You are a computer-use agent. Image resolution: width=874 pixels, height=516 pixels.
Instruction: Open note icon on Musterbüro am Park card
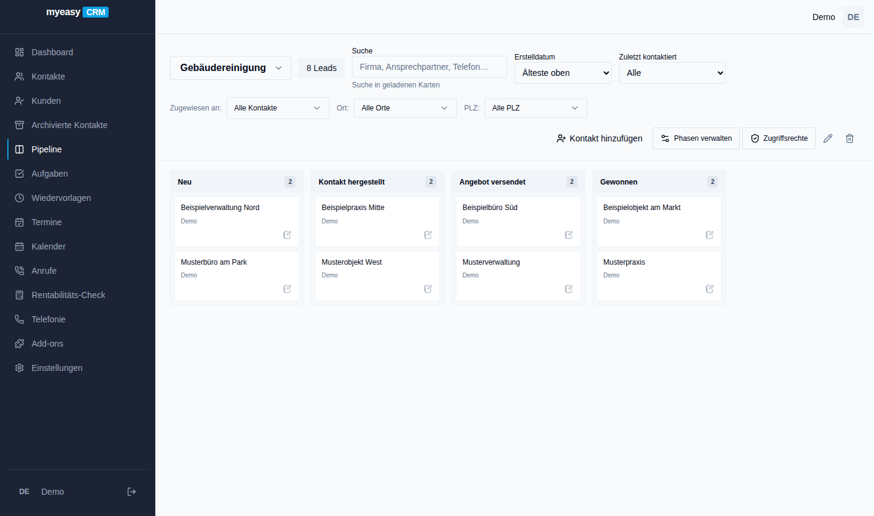pos(287,289)
